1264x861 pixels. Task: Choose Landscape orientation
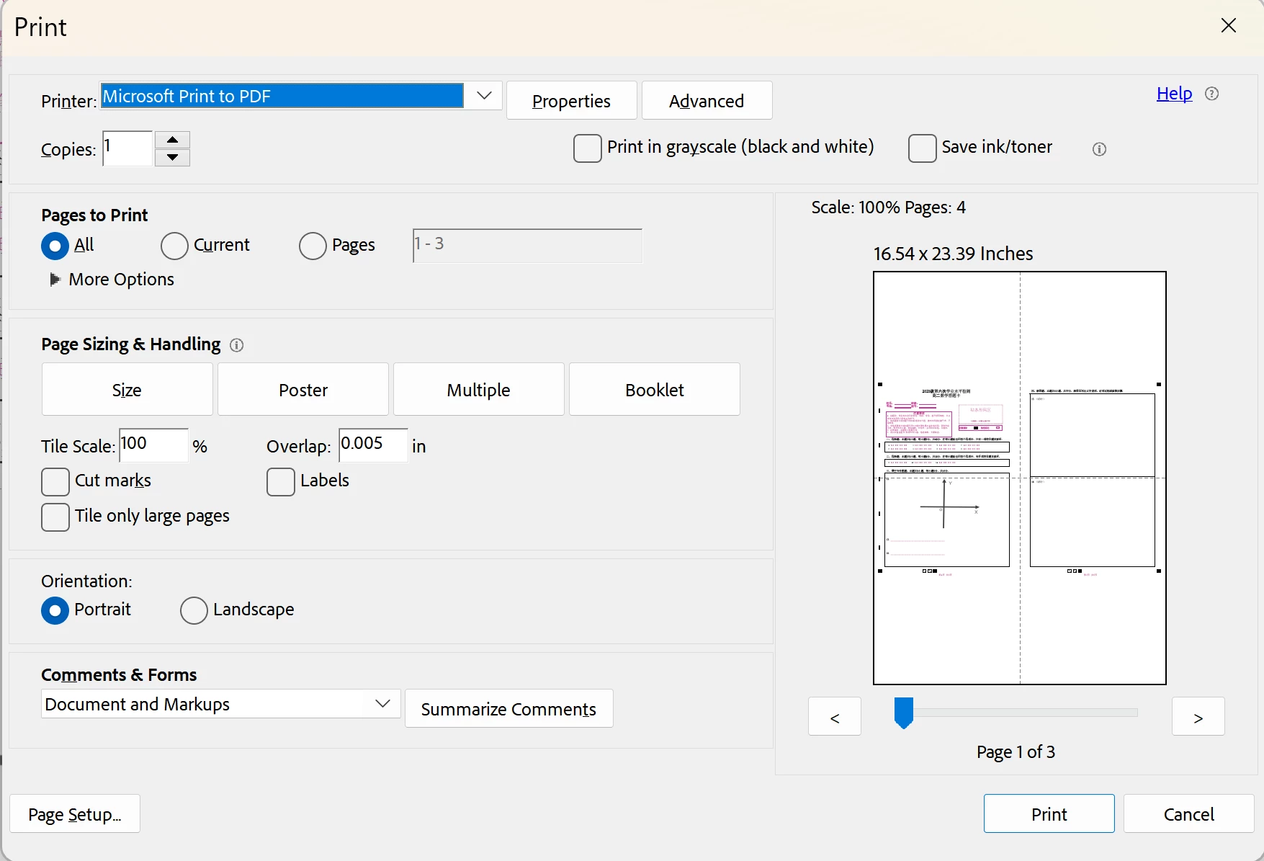pos(194,610)
